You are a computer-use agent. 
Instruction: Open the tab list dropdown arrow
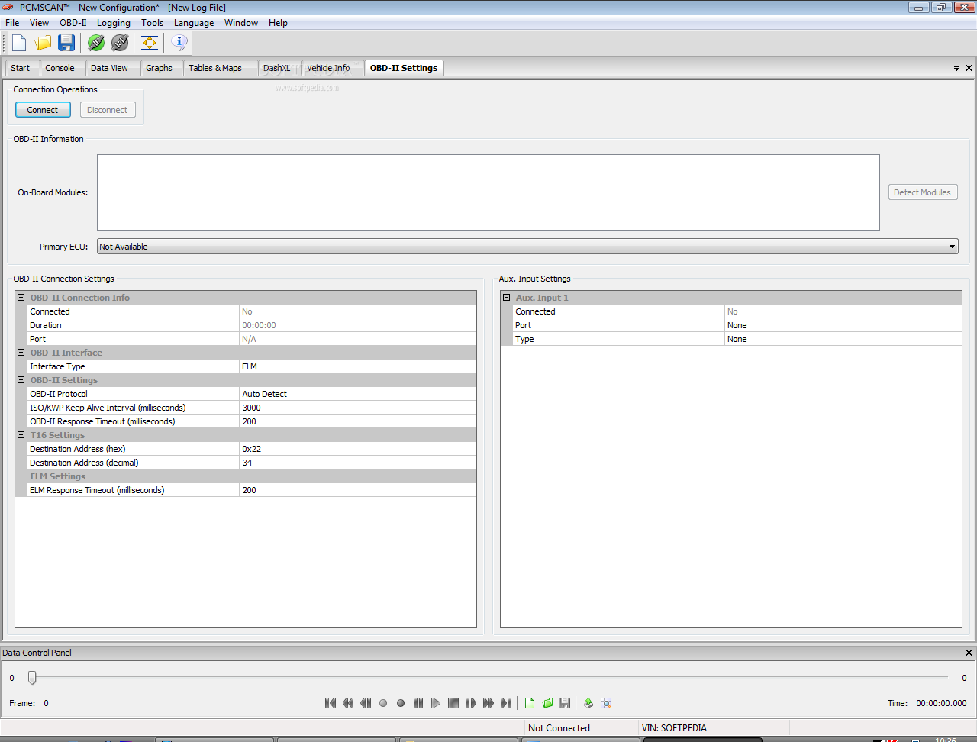[956, 69]
